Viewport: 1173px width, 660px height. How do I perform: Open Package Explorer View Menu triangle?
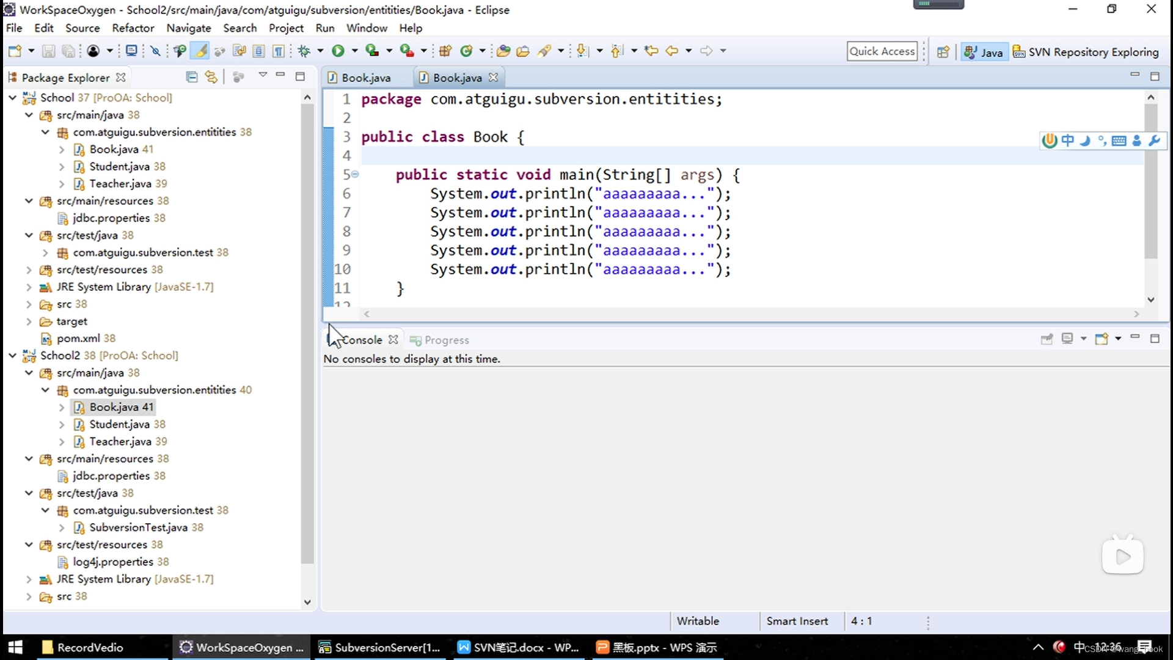click(263, 75)
